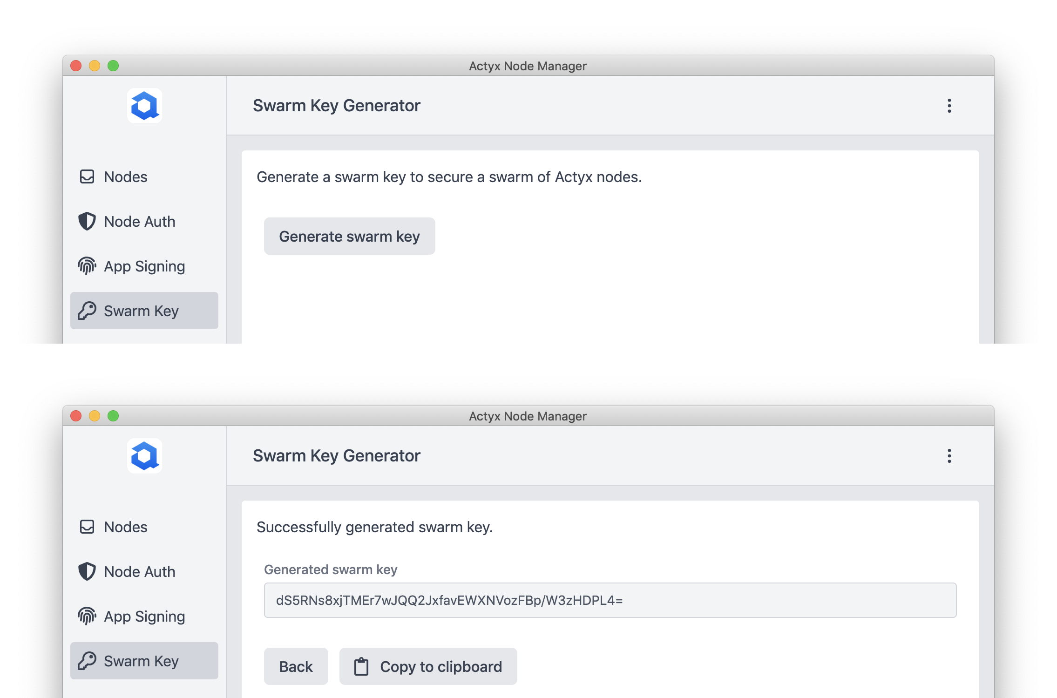Viewport: 1057px width, 698px height.
Task: Click the Back button
Action: [295, 665]
